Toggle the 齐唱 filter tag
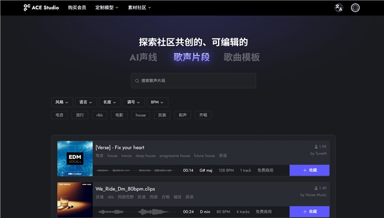This screenshot has height=218, width=384. pos(203,115)
